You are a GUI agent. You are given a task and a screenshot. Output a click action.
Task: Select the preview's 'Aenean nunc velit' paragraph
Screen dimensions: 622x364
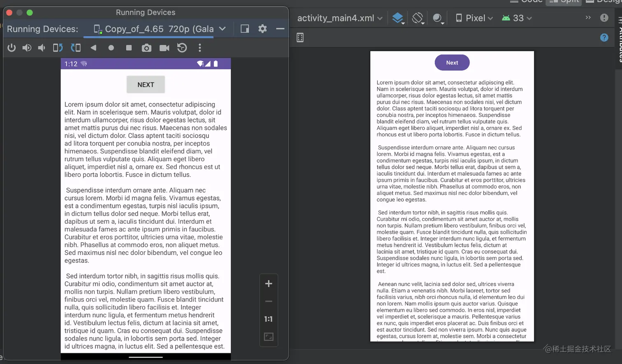[452, 311]
